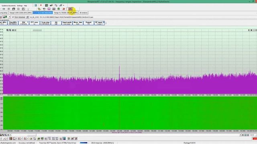Switch to the Range 0.009-21000 MHz tab
Viewport: 257px width, 144px height.
(20, 13)
